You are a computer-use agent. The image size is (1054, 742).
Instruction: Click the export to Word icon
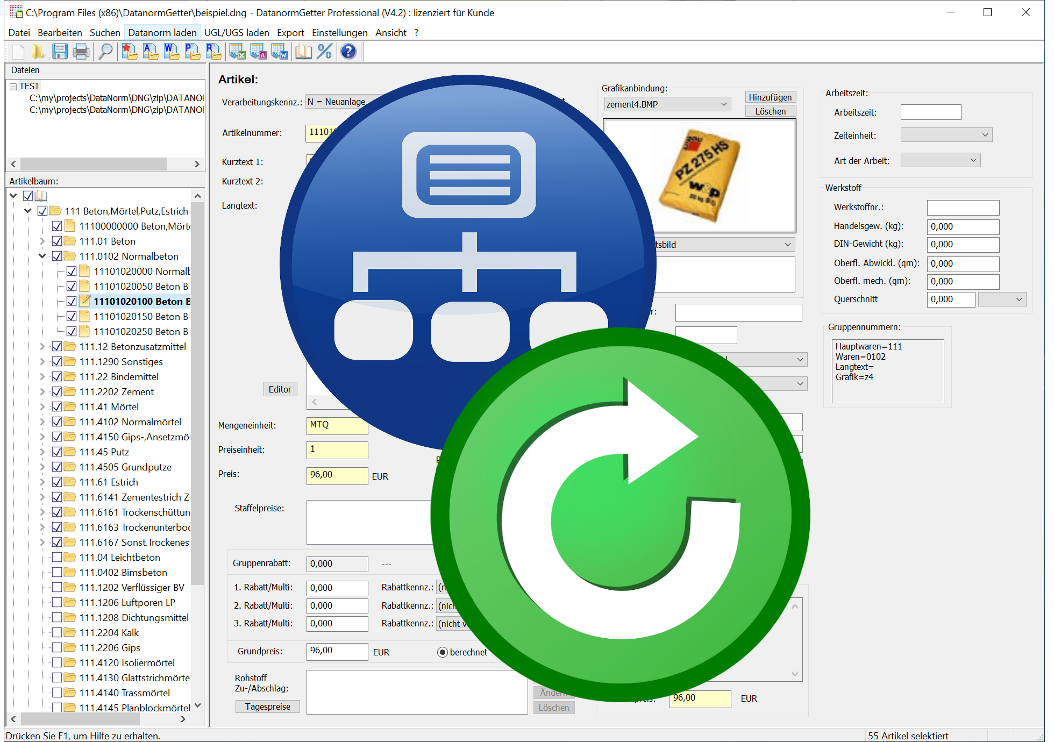[x=279, y=52]
